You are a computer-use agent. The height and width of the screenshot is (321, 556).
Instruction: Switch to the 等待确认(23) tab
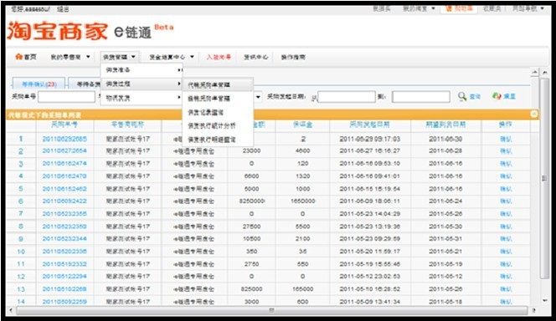39,84
